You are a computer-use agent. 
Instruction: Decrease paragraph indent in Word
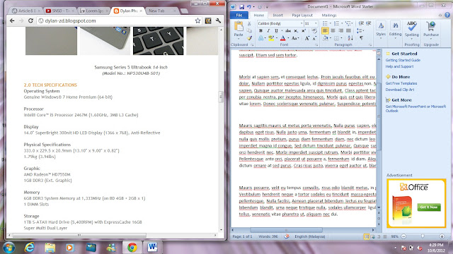(x=361, y=23)
